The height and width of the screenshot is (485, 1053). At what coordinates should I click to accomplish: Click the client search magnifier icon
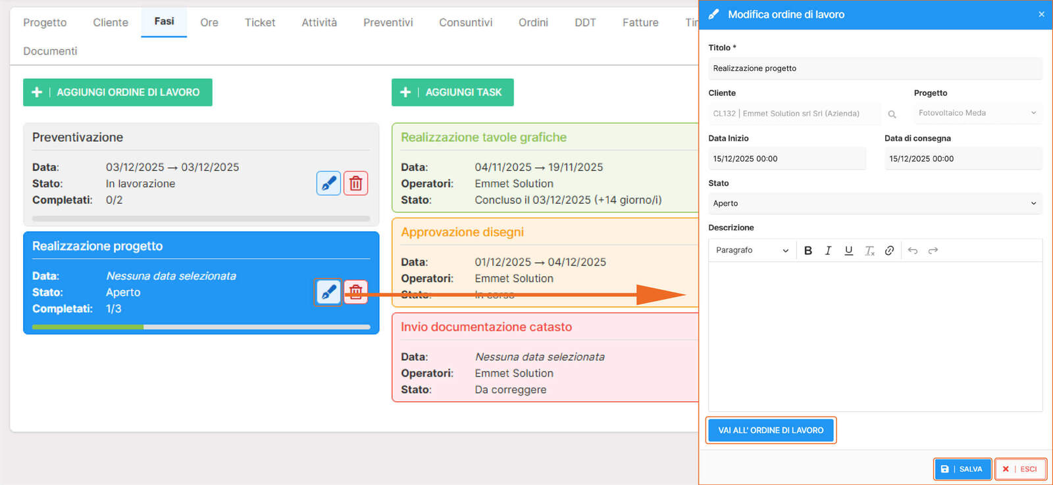pyautogui.click(x=892, y=114)
